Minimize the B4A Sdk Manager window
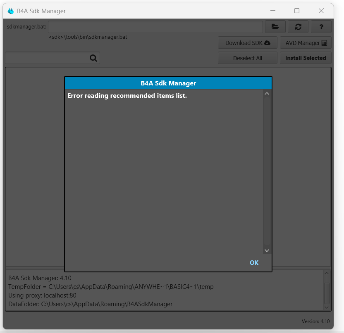The width and height of the screenshot is (344, 333). click(273, 11)
